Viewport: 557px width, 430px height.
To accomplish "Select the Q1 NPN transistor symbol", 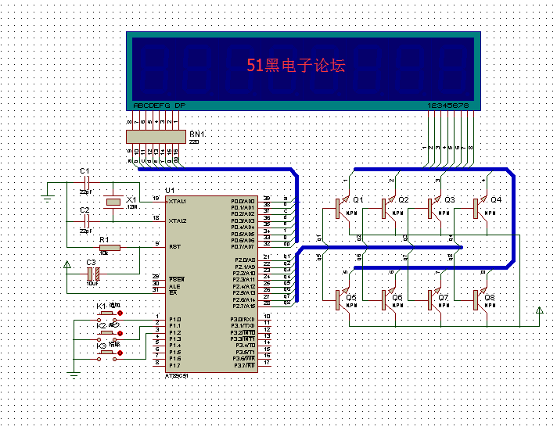I will pos(342,209).
